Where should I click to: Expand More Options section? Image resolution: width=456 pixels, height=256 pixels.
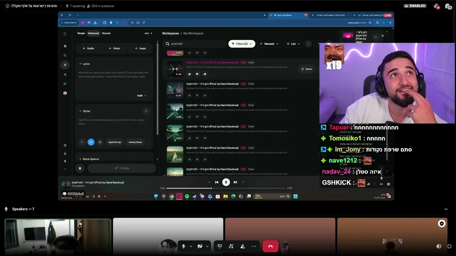[89, 159]
